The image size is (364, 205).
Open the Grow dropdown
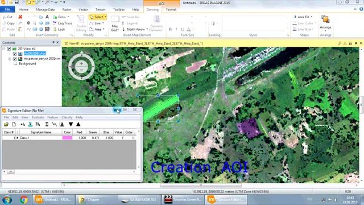coord(68,17)
